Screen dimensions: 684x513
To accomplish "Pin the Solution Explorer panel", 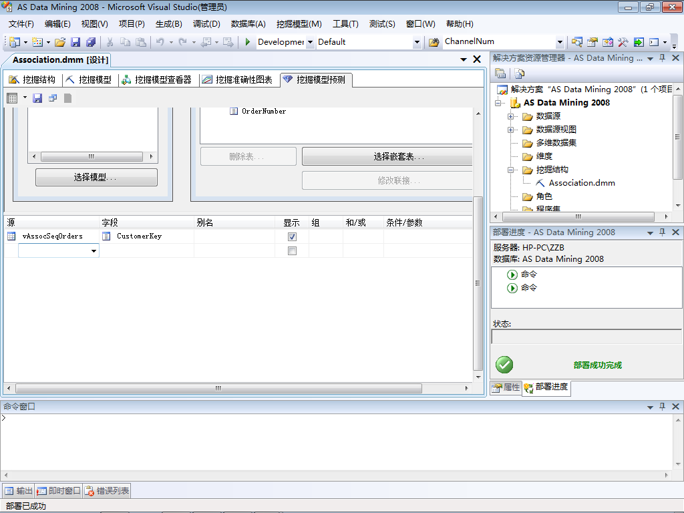I will pyautogui.click(x=662, y=57).
